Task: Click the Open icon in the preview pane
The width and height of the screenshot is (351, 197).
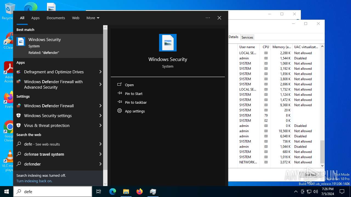Action: pos(120,85)
